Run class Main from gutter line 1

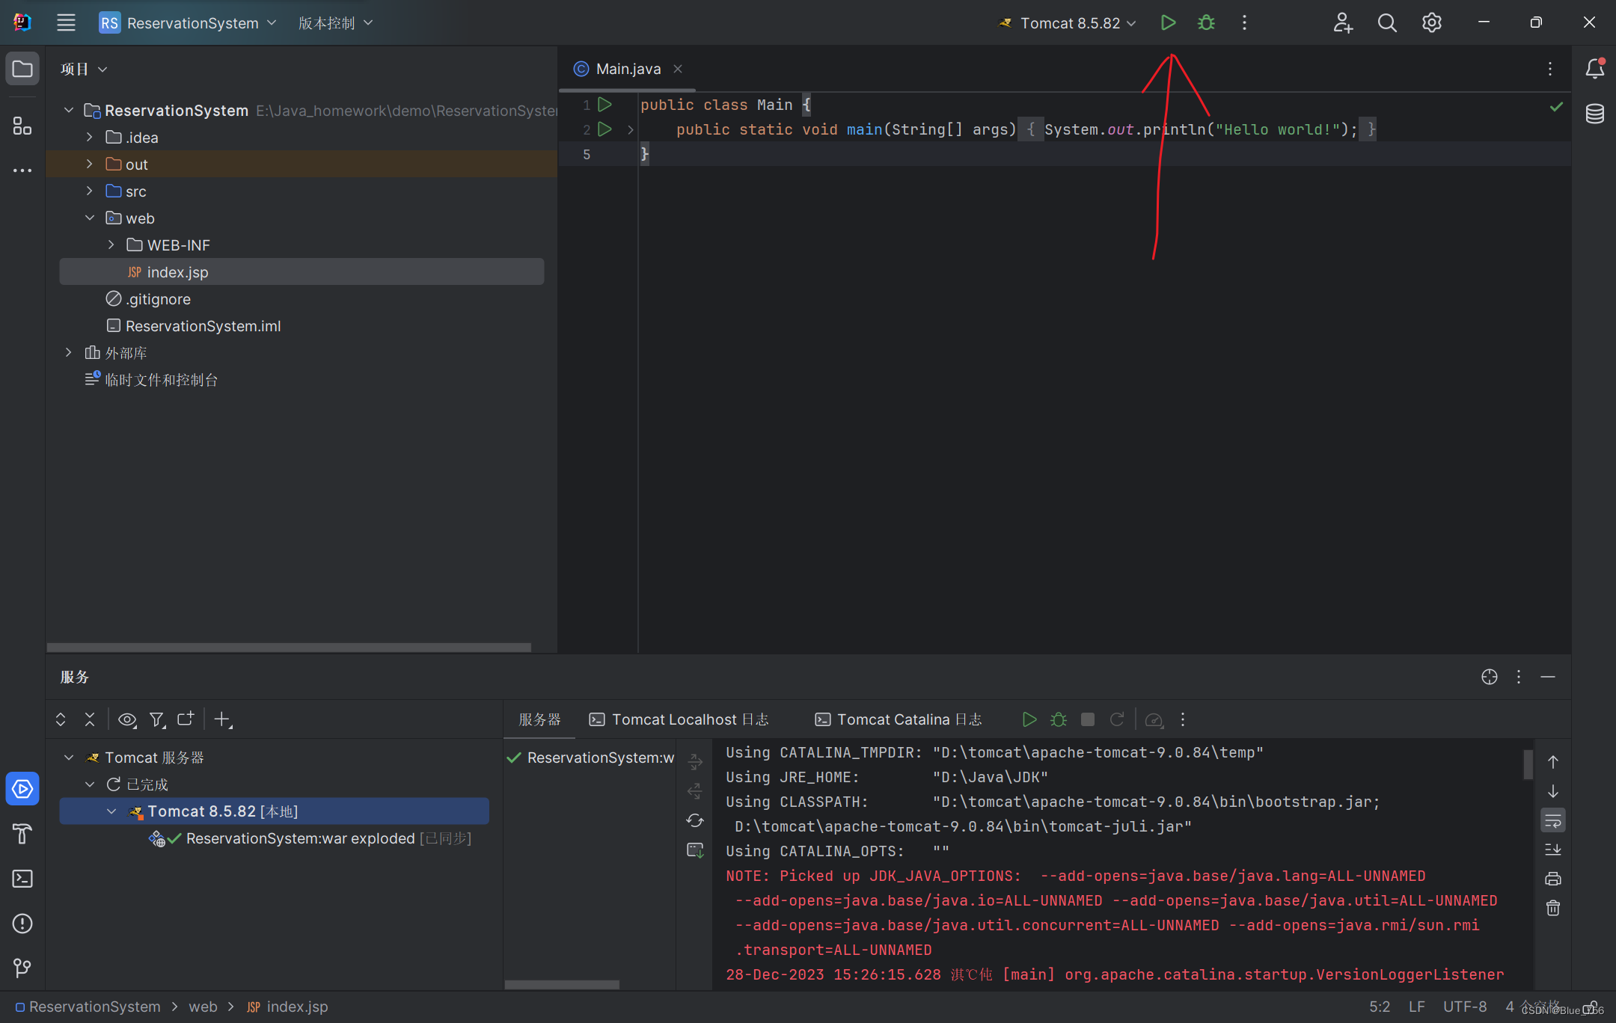(x=605, y=105)
